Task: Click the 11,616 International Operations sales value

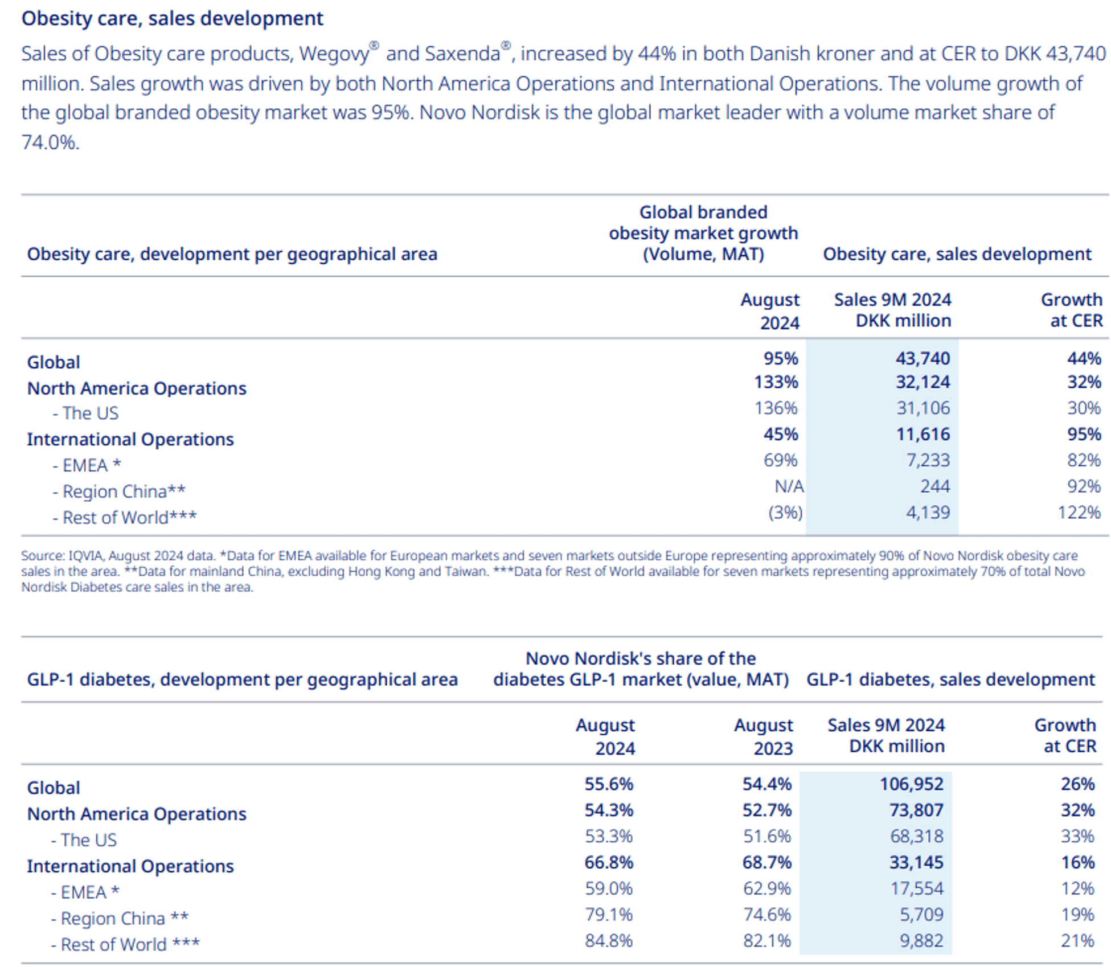Action: tap(923, 434)
